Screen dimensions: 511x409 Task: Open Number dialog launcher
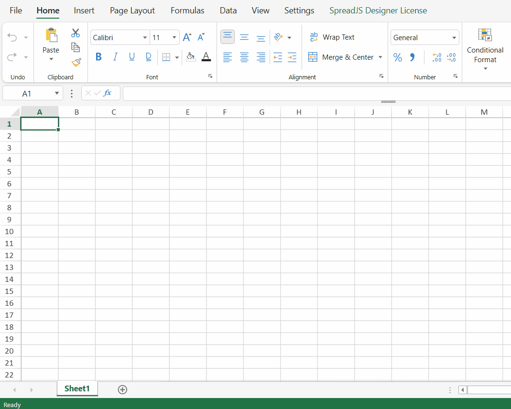click(x=456, y=76)
